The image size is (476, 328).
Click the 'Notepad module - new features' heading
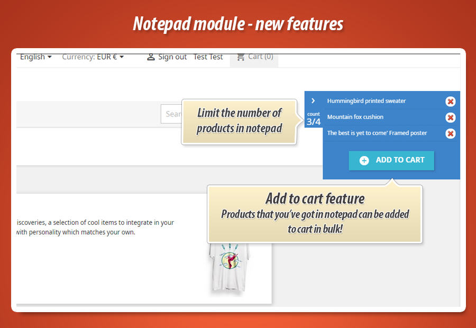[x=238, y=24]
